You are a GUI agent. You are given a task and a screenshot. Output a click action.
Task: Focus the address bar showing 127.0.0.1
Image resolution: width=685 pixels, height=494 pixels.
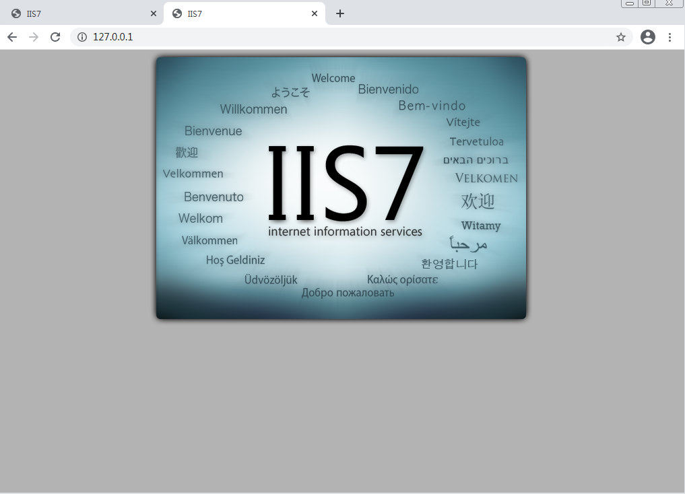point(351,37)
